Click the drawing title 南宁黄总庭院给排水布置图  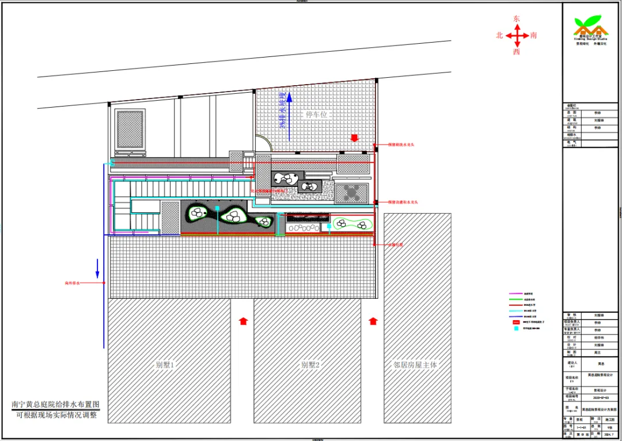point(55,405)
